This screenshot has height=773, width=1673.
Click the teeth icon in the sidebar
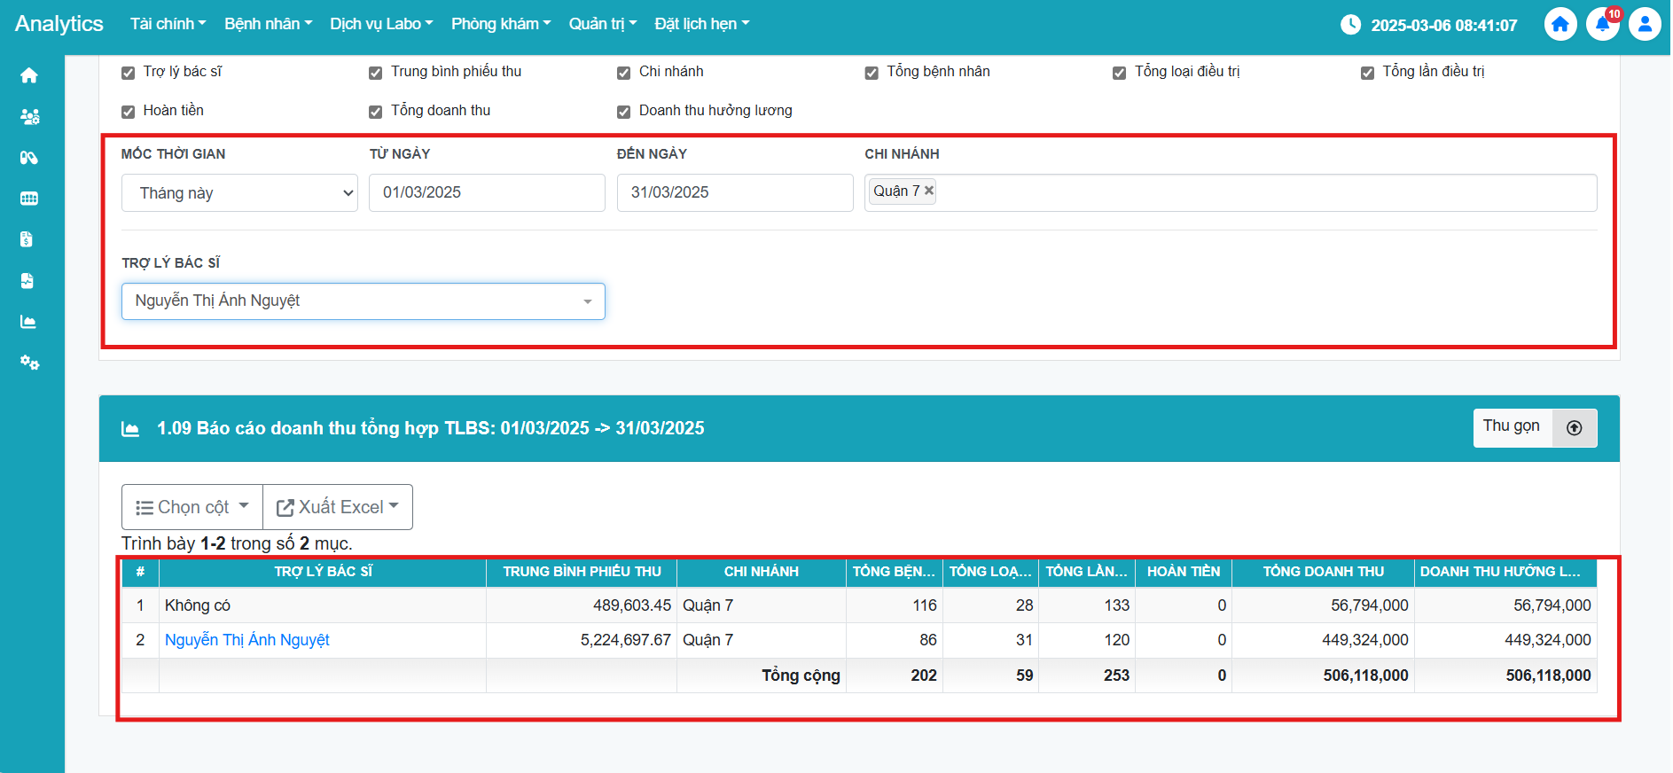point(29,199)
